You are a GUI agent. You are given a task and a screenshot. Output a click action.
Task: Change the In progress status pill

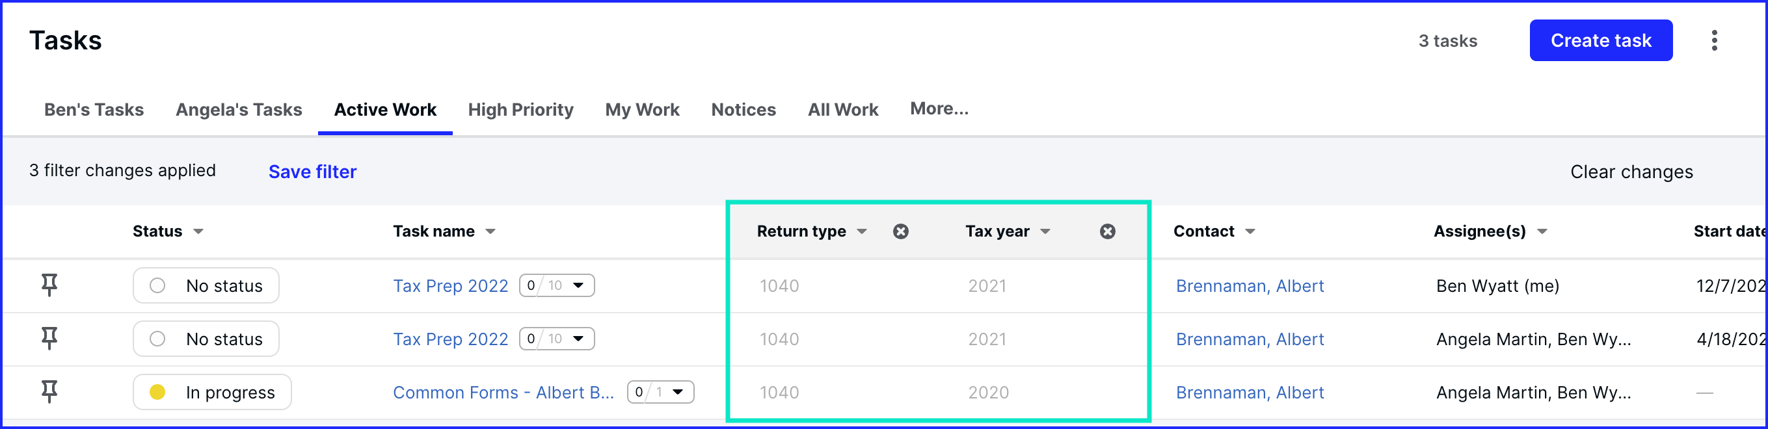(212, 392)
